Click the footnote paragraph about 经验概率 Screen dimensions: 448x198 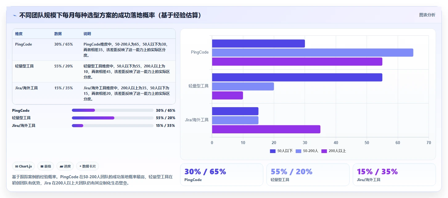(92, 180)
